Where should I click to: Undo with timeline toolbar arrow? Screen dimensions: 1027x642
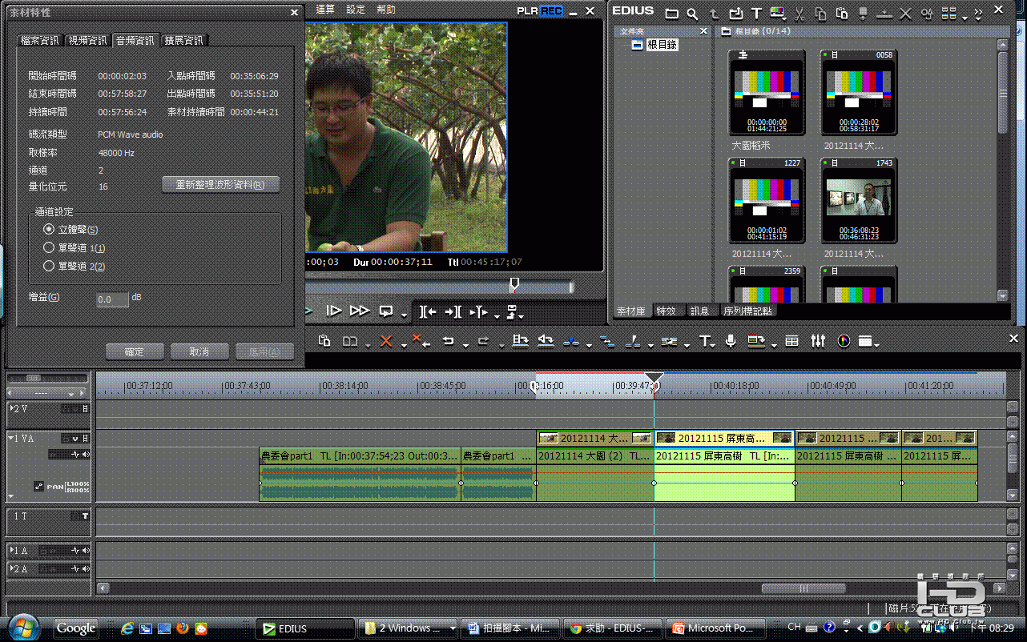coord(448,341)
